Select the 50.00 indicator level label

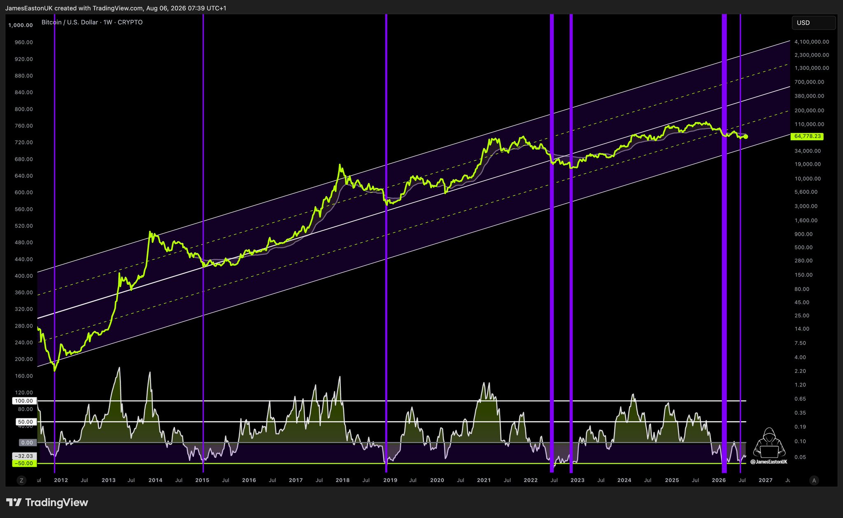pos(26,422)
